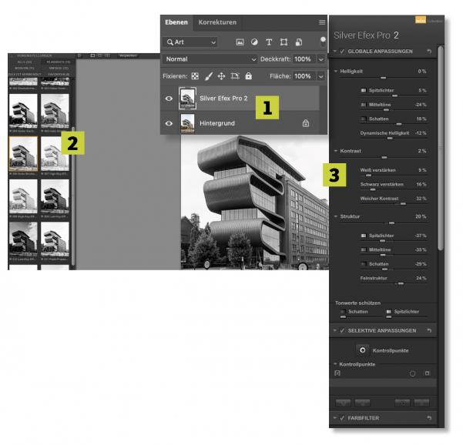The height and width of the screenshot is (445, 463).
Task: Click prevent artboard nesting lock icon
Action: click(235, 76)
